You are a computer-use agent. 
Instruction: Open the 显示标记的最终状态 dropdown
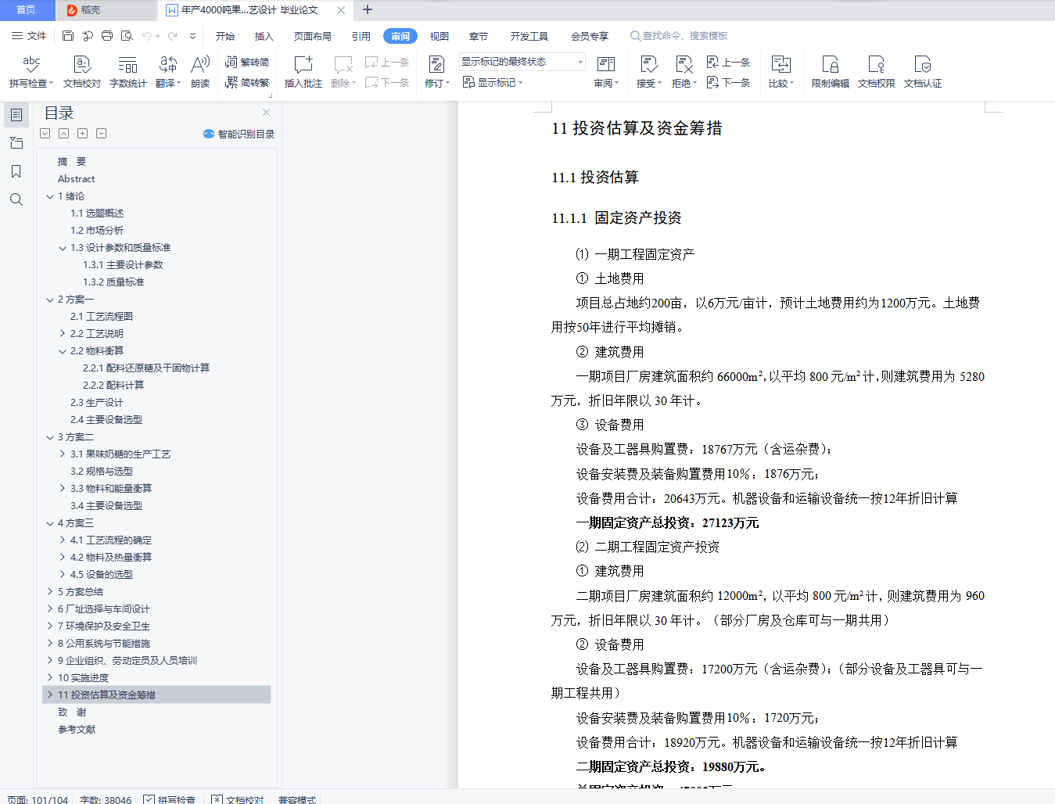point(522,62)
